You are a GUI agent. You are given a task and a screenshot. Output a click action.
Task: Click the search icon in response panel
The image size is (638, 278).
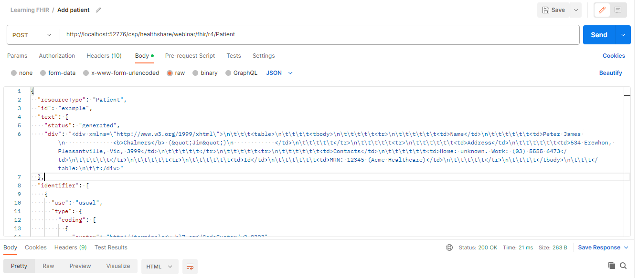[x=623, y=266]
